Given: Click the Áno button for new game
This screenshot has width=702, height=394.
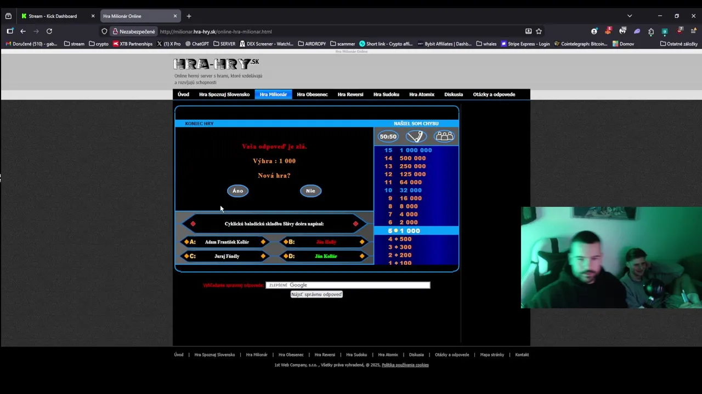Looking at the screenshot, I should (237, 190).
